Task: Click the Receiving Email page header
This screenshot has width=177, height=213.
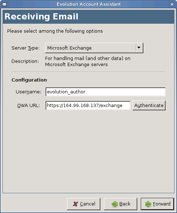Action: coord(41,17)
